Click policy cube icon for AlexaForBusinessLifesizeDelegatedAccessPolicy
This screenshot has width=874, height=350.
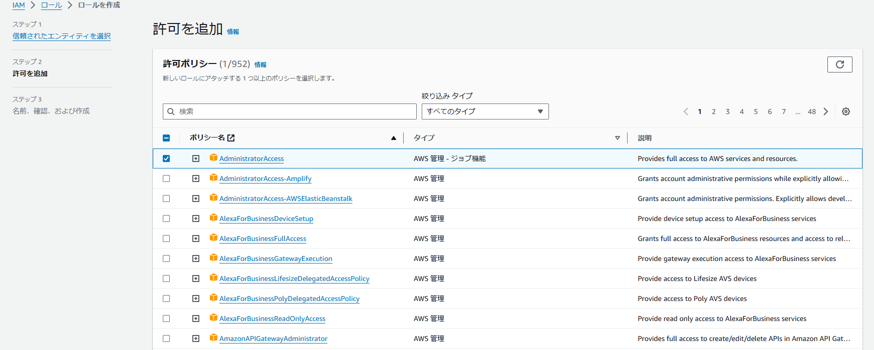pyautogui.click(x=213, y=277)
